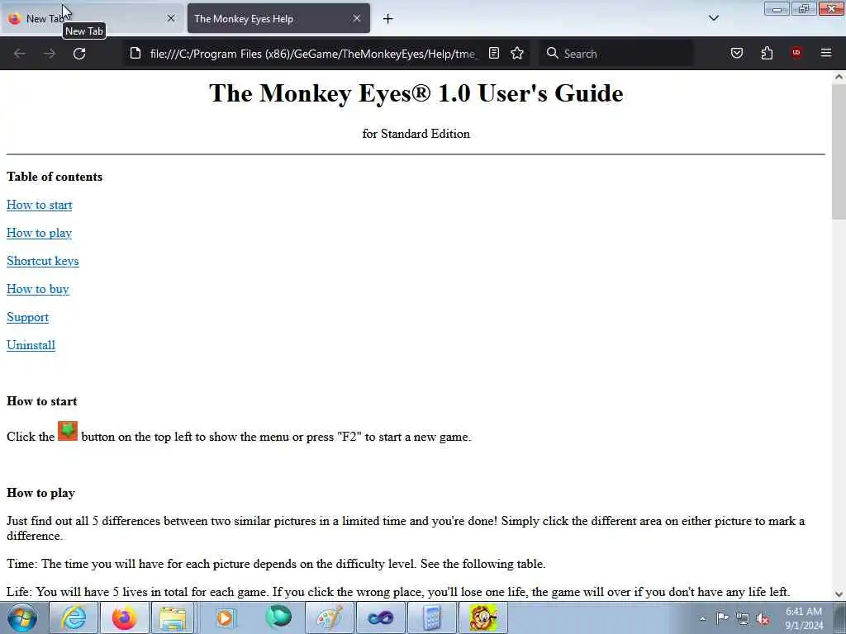Close the New Tab tab

point(171,18)
